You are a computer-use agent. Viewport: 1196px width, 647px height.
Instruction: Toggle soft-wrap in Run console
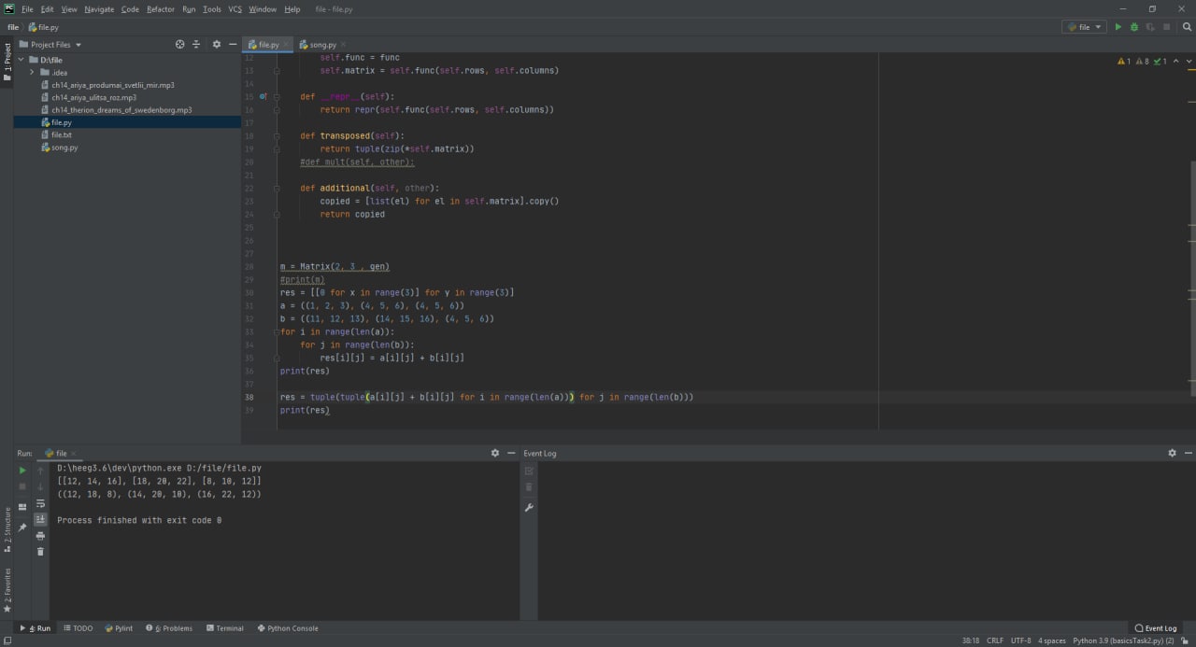(x=40, y=503)
